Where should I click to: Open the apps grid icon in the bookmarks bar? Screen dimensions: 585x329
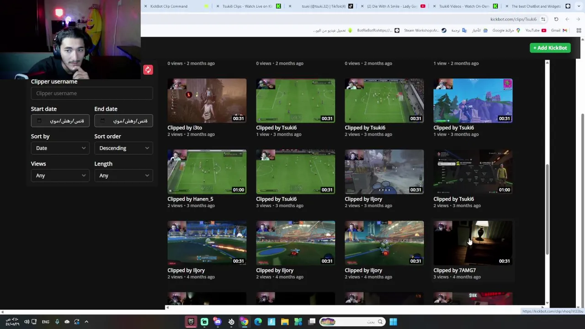pyautogui.click(x=579, y=31)
